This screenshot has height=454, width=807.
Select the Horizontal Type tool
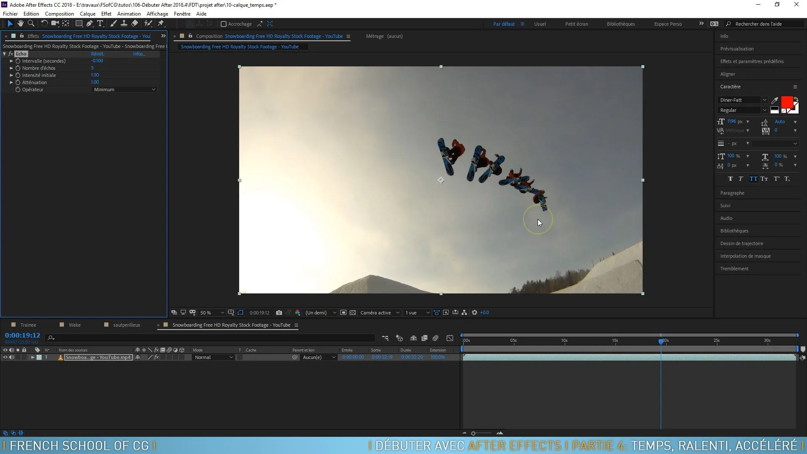100,24
